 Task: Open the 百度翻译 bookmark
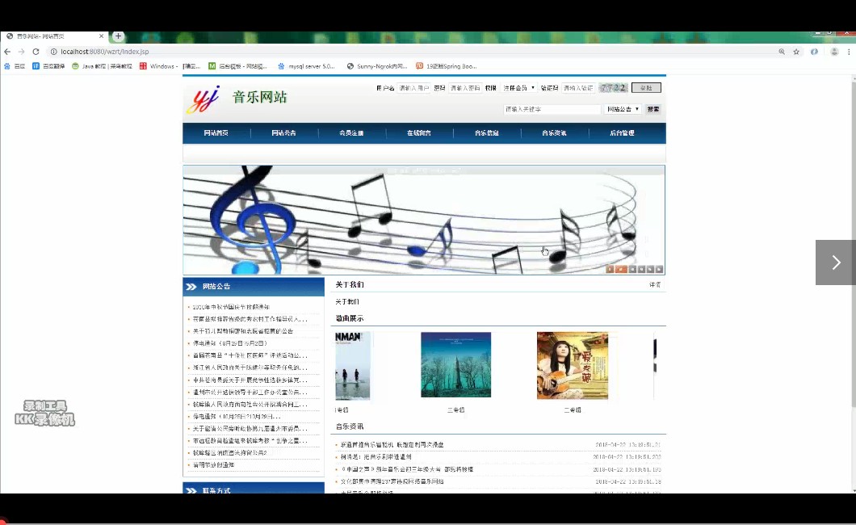point(48,66)
